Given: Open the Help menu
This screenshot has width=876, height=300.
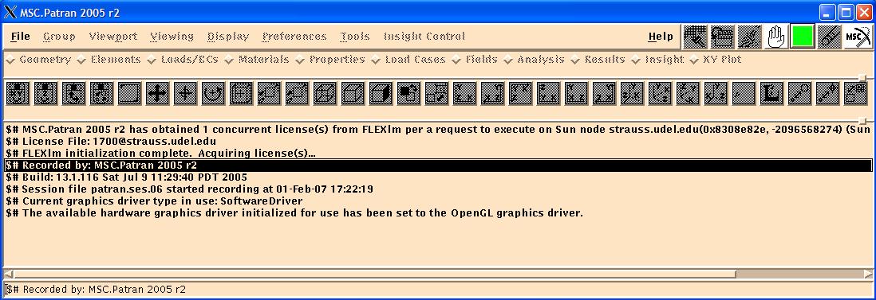Looking at the screenshot, I should coord(661,37).
